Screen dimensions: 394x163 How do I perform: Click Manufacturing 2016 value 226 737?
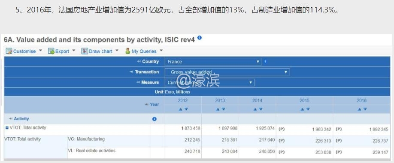pos(380,141)
